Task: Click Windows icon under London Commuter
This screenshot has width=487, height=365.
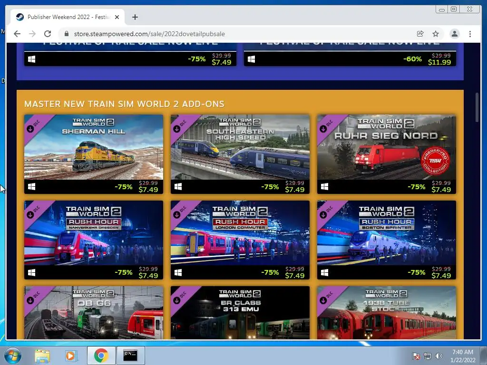Action: pyautogui.click(x=178, y=272)
